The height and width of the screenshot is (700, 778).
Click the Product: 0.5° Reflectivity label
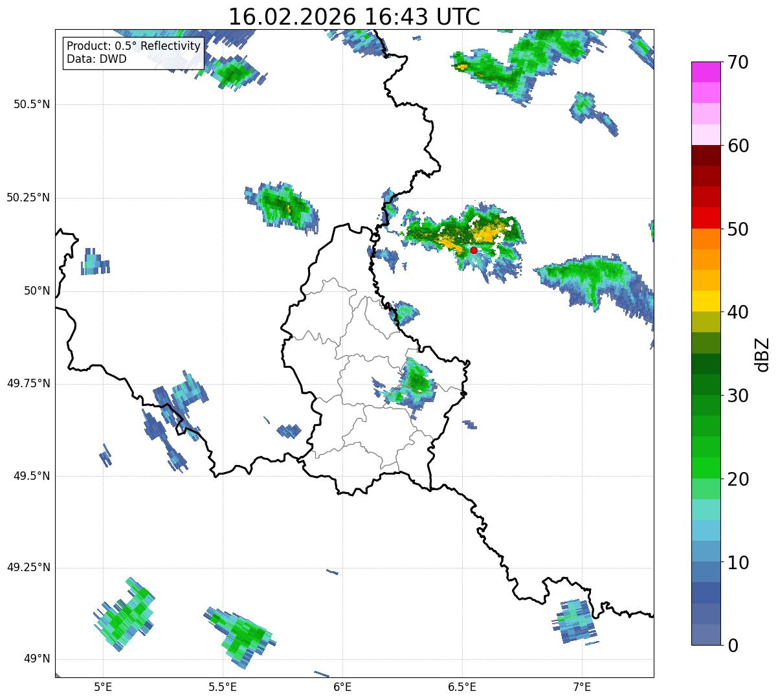pyautogui.click(x=134, y=47)
